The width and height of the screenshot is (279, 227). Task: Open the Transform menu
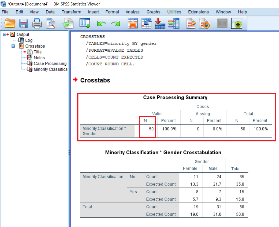71,12
